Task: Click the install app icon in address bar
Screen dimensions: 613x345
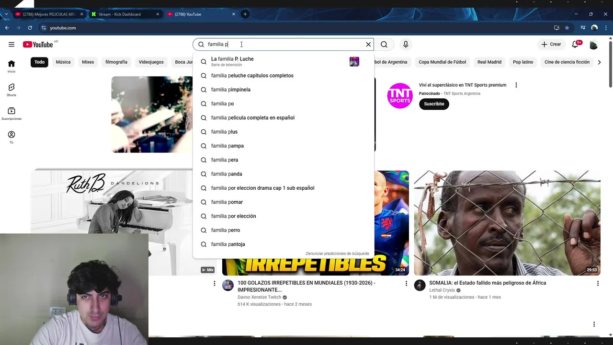Action: 556,28
